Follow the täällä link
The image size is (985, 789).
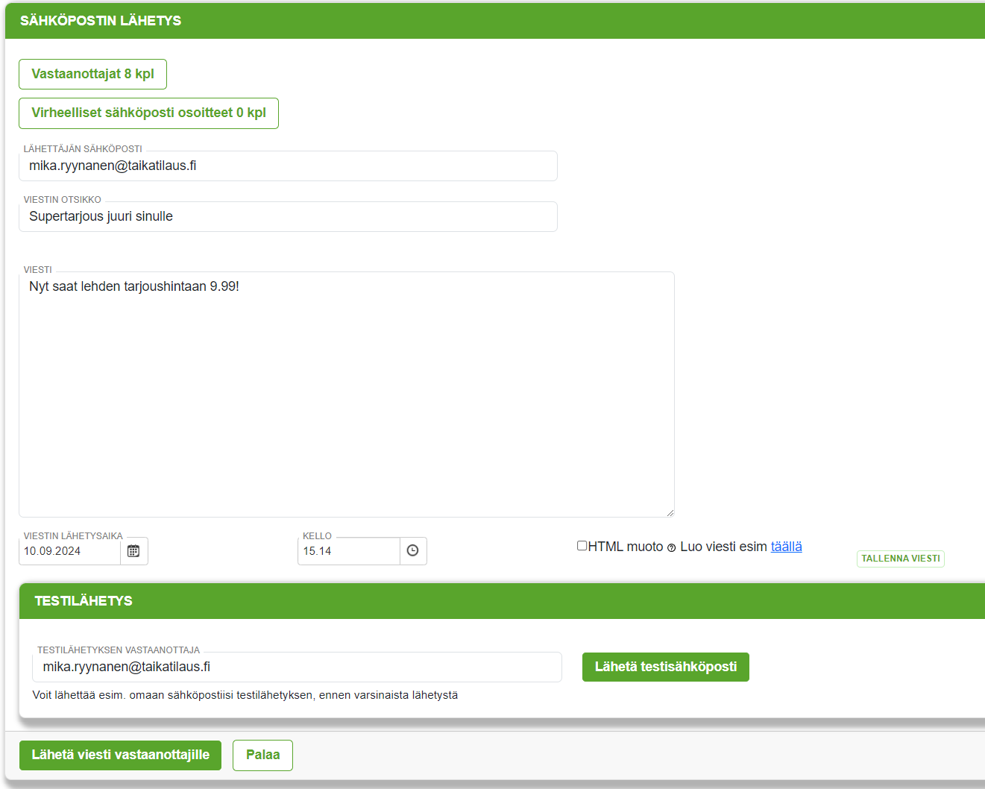(786, 547)
